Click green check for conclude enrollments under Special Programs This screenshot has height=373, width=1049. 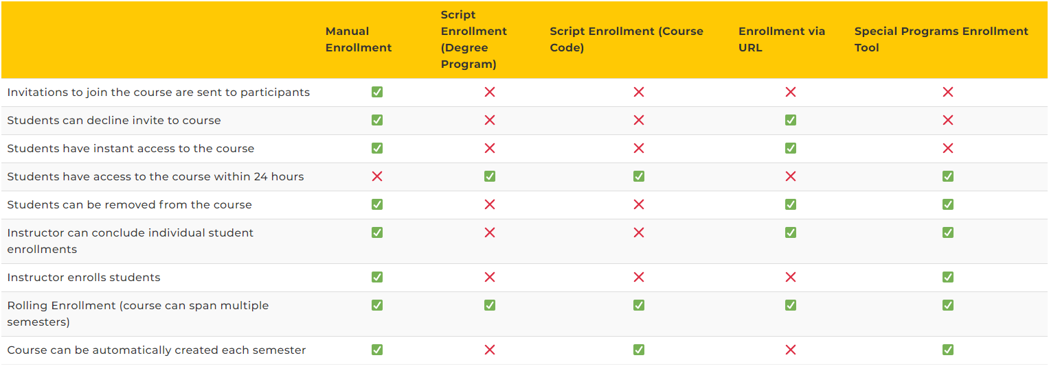pyautogui.click(x=947, y=232)
